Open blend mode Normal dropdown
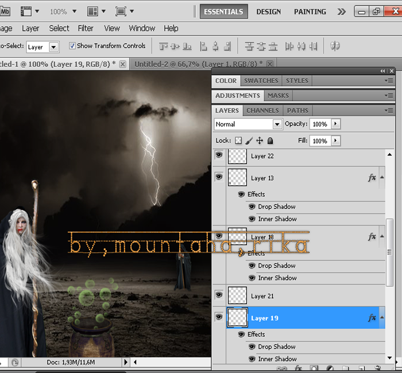The height and width of the screenshot is (373, 402). 248,125
